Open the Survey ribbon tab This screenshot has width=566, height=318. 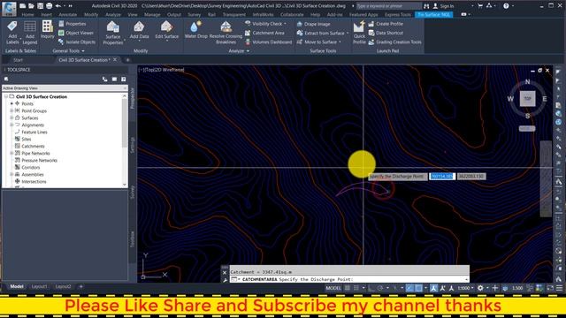coord(195,15)
